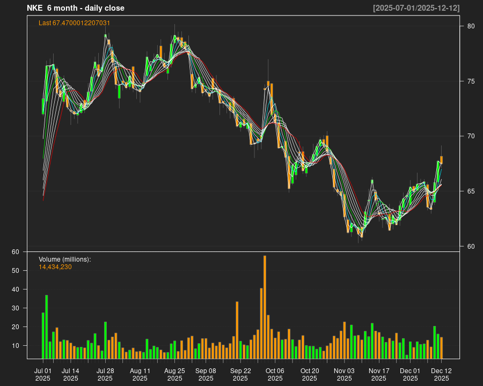Image resolution: width=483 pixels, height=386 pixels.
Task: Select the orange 14,434,230 volume value
Action: pos(55,267)
